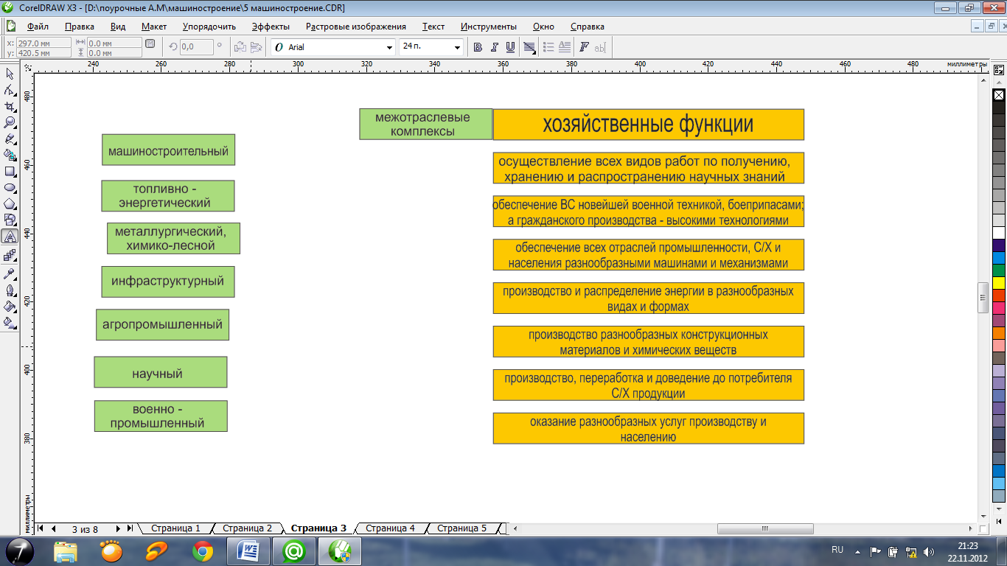Toggle drop cap formatting

pyautogui.click(x=565, y=47)
